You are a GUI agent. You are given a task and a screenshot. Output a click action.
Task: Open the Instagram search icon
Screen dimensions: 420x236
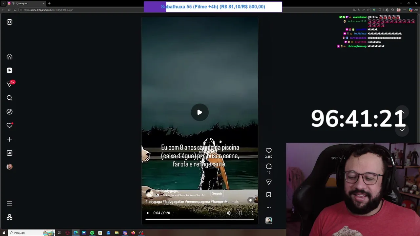(10, 98)
